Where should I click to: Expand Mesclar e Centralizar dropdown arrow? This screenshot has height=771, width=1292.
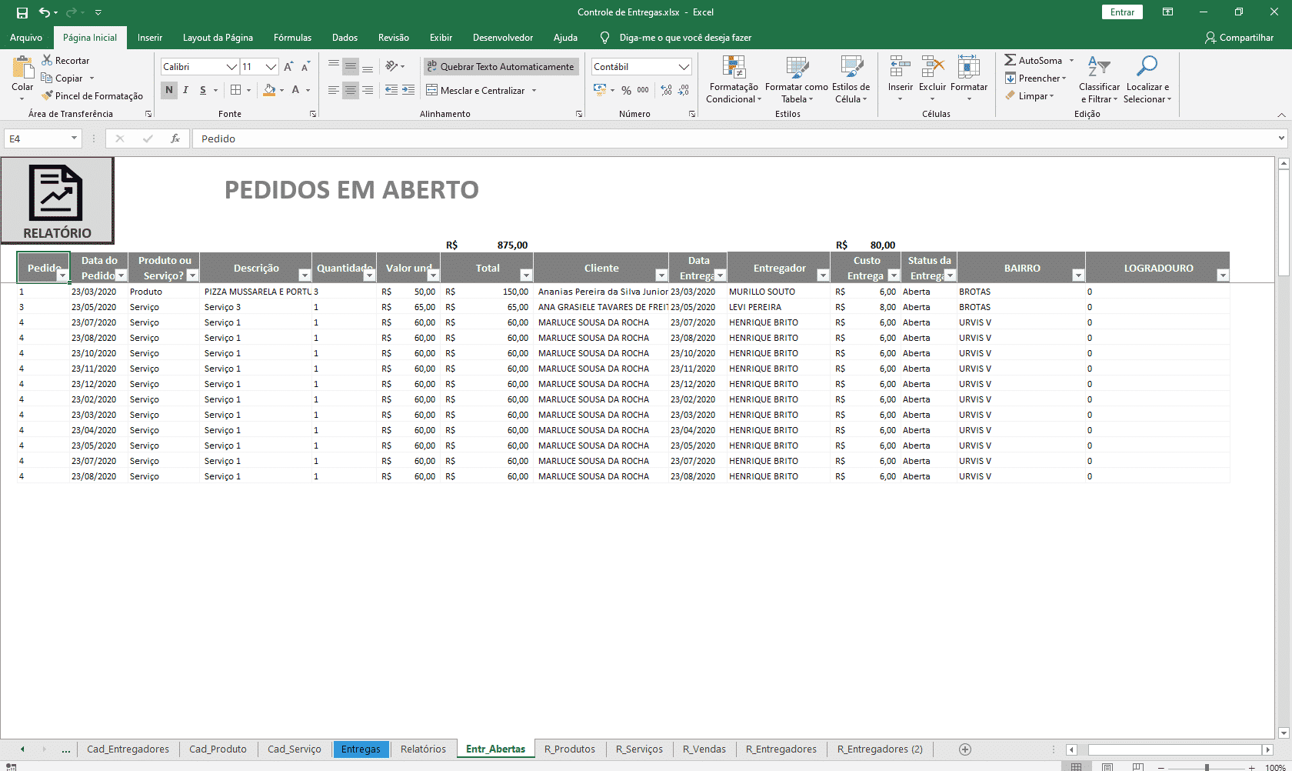(534, 91)
